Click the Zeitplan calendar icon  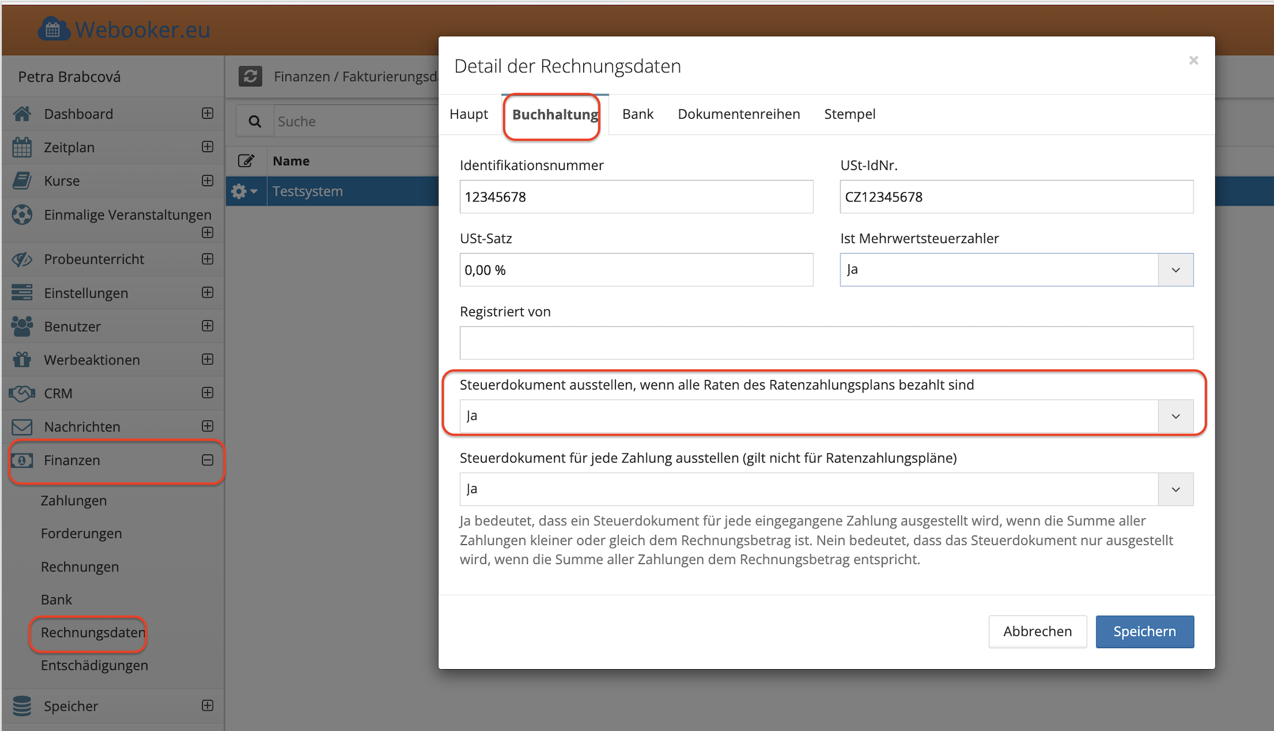pos(22,147)
